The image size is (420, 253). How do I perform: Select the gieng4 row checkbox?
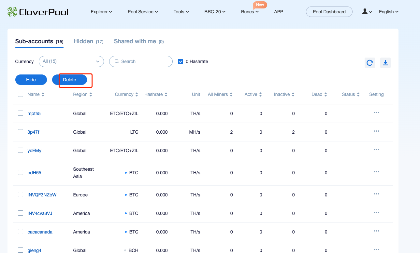(21, 250)
